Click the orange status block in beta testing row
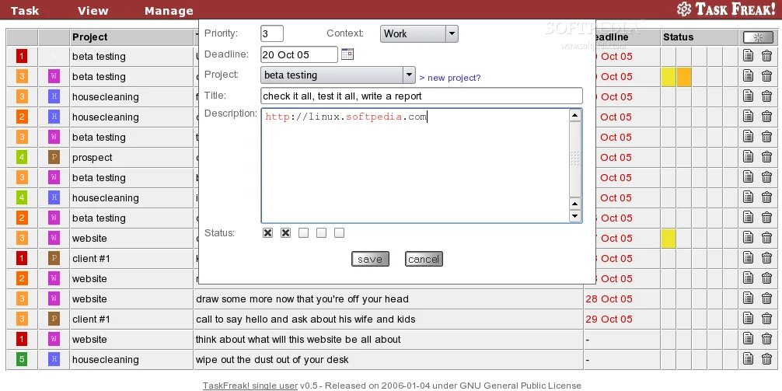The width and height of the screenshot is (782, 391). click(x=684, y=77)
